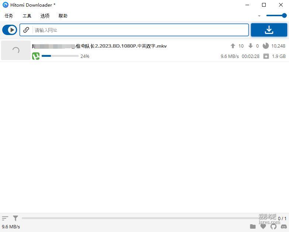Click the heart donate icon at bottom right
The image size is (289, 232).
(x=263, y=226)
